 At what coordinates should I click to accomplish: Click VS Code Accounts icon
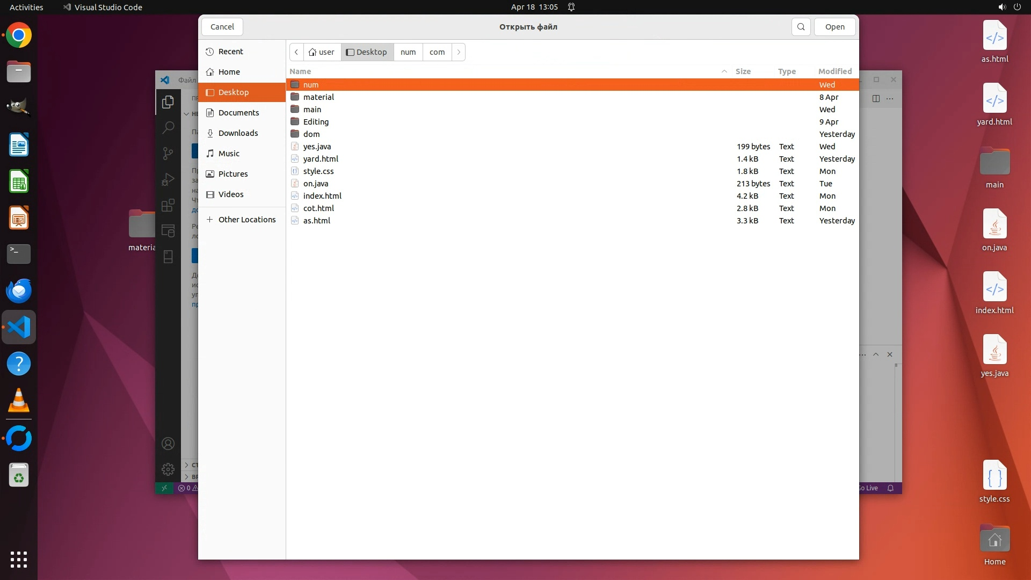point(168,444)
